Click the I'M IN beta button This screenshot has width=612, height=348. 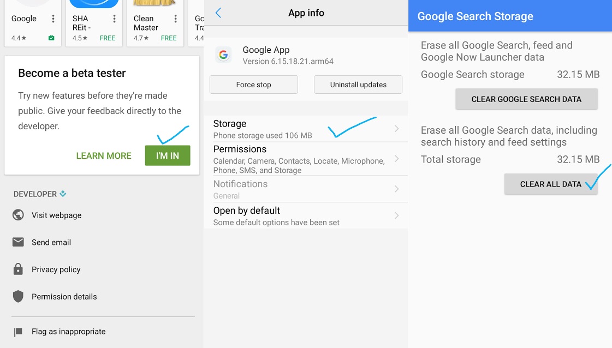tap(168, 155)
